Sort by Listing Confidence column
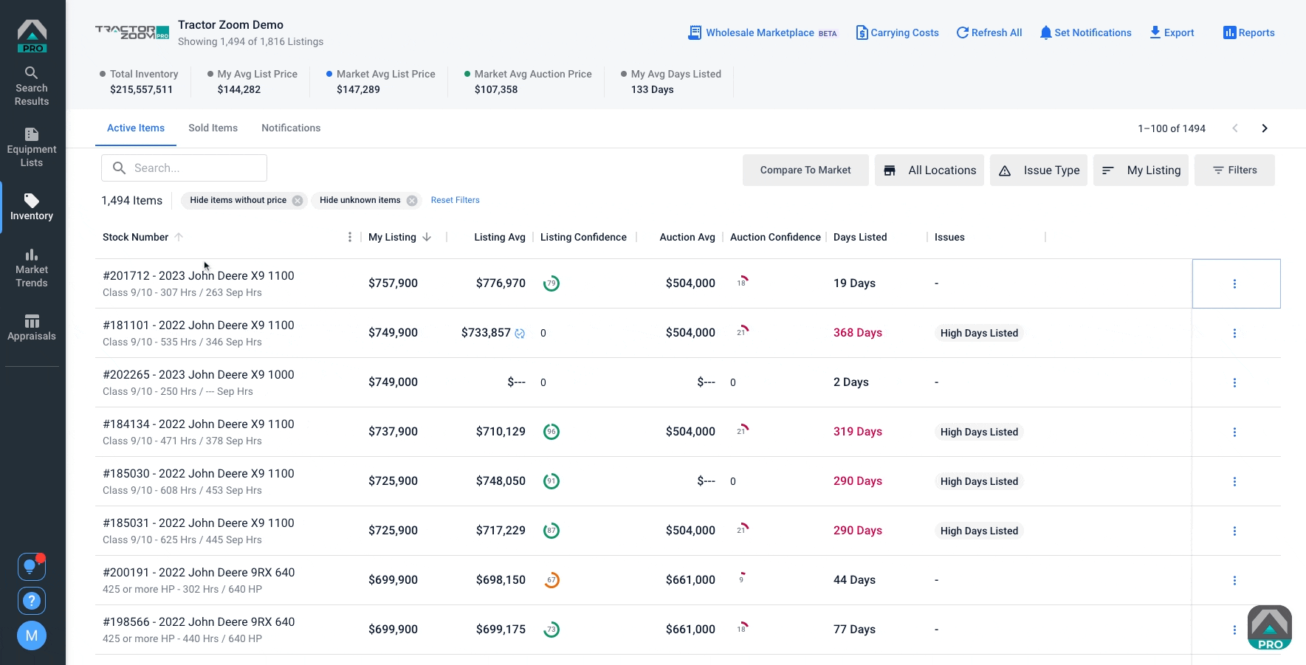The image size is (1306, 665). tap(583, 237)
